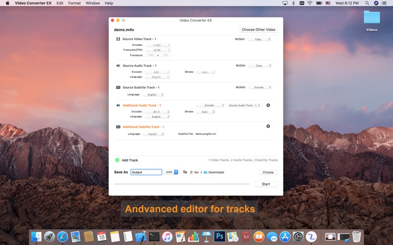Open the Edit menu

point(60,3)
